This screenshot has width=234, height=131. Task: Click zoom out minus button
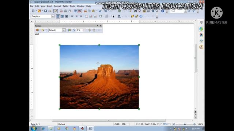tap(174, 124)
